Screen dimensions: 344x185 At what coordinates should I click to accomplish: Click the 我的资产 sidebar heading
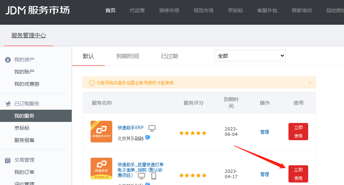tap(24, 60)
